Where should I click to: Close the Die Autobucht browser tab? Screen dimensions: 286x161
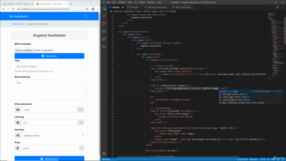(66, 4)
